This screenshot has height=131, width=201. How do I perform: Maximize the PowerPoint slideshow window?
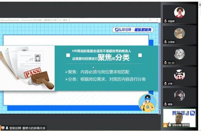tap(150, 20)
